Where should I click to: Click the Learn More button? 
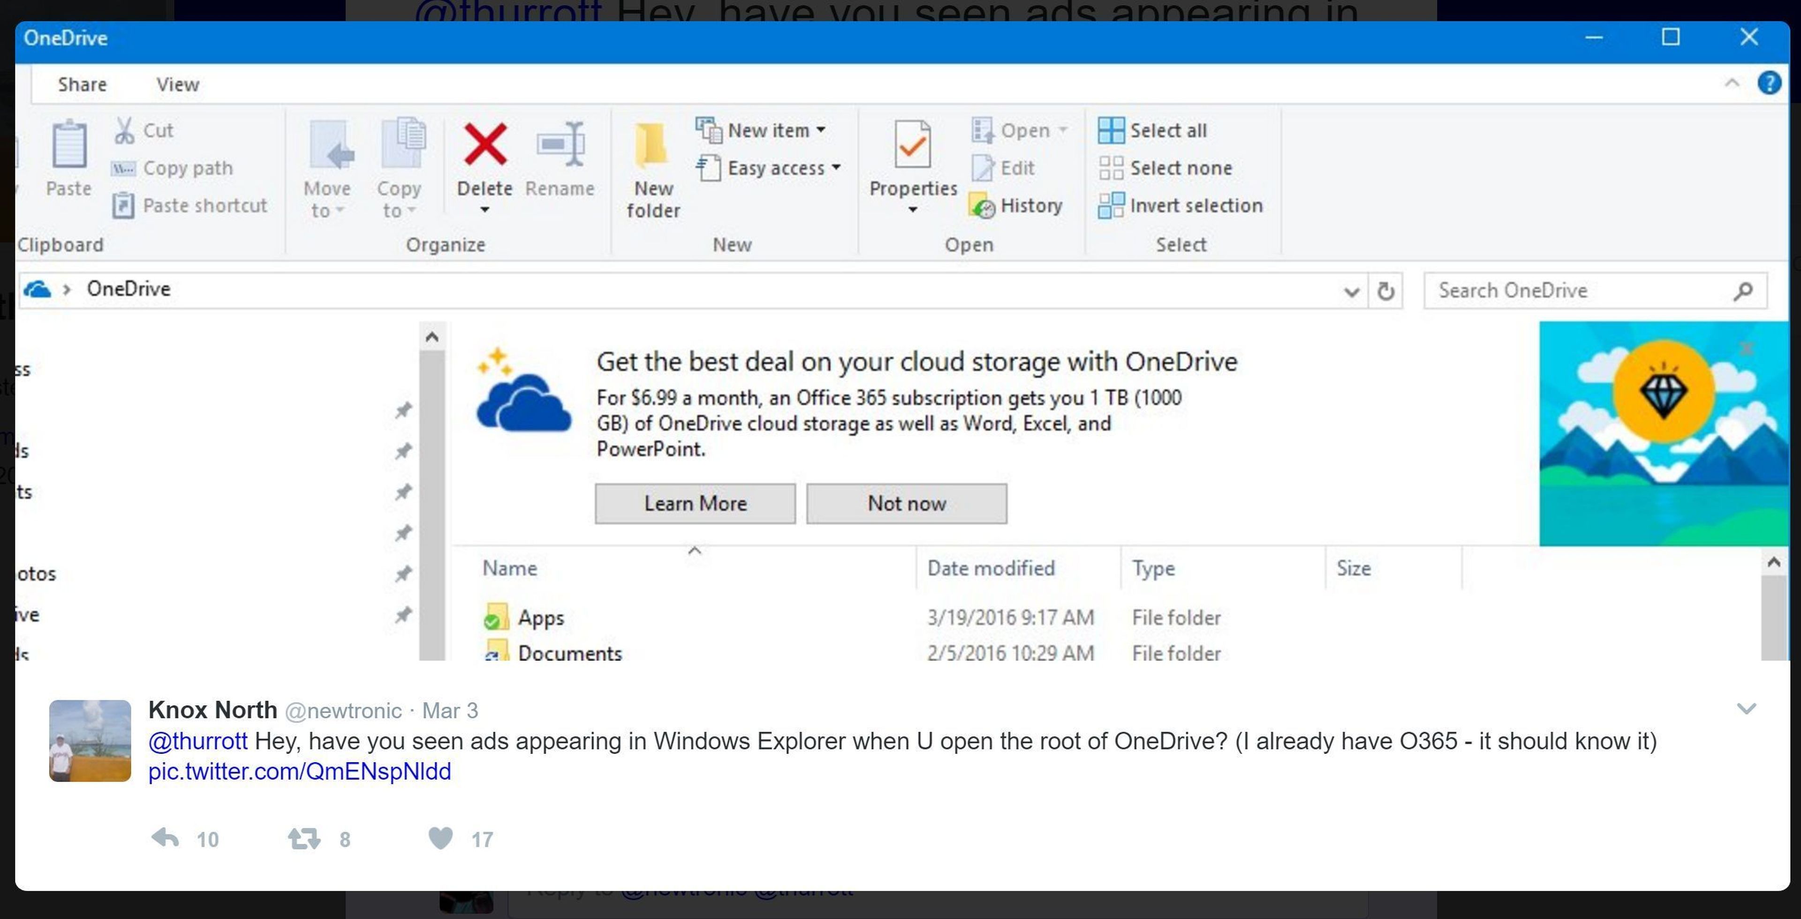[695, 503]
